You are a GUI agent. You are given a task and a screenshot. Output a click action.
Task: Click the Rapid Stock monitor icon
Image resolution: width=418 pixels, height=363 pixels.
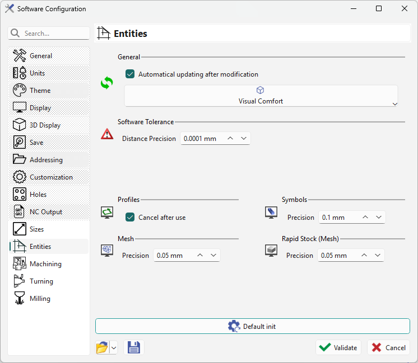pyautogui.click(x=271, y=250)
